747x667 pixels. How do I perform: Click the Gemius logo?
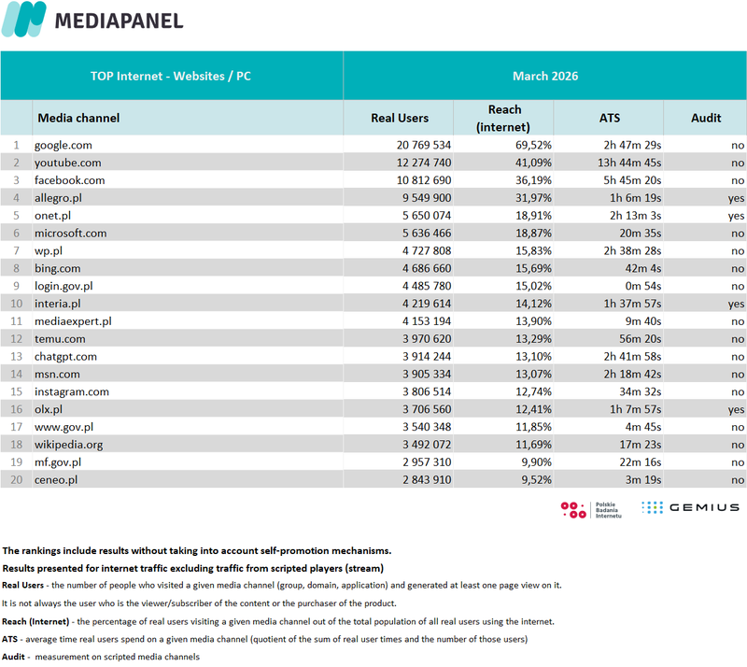pyautogui.click(x=690, y=507)
